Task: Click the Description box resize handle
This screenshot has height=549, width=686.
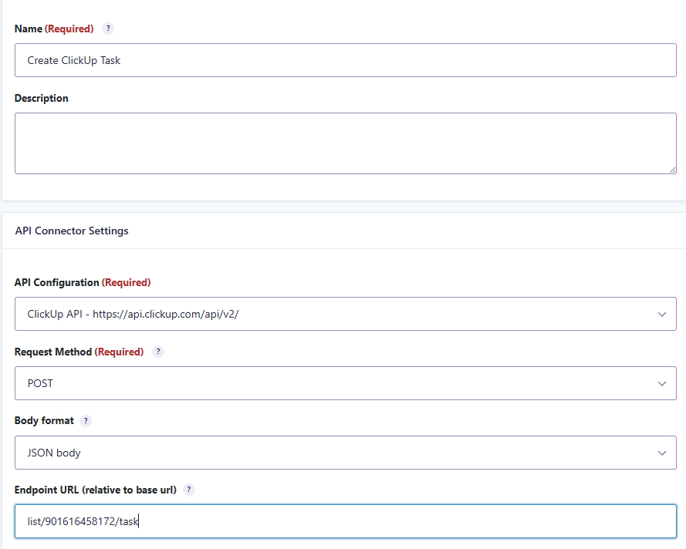Action: (672, 170)
